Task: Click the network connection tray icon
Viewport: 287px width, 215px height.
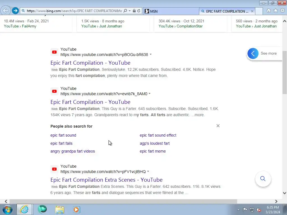Action: [252, 210]
